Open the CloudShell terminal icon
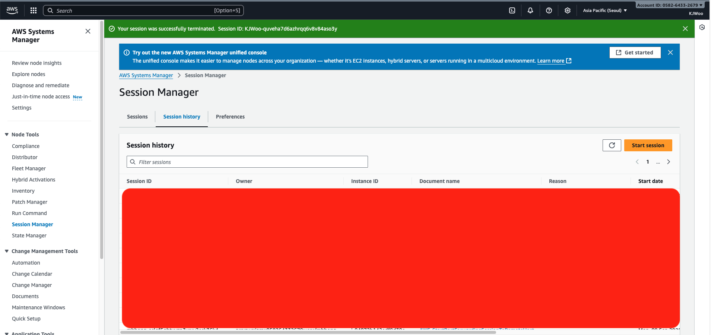Viewport: 711px width, 335px height. click(x=512, y=10)
